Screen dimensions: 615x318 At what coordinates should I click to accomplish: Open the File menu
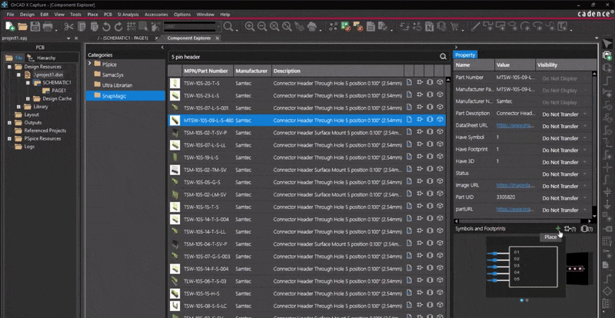point(10,15)
